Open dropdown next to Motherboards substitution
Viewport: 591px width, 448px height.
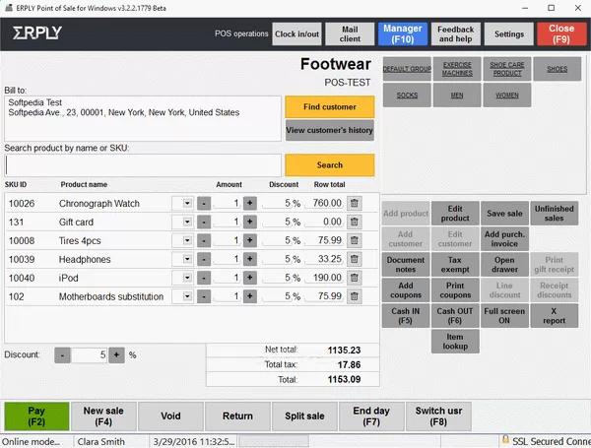point(182,296)
